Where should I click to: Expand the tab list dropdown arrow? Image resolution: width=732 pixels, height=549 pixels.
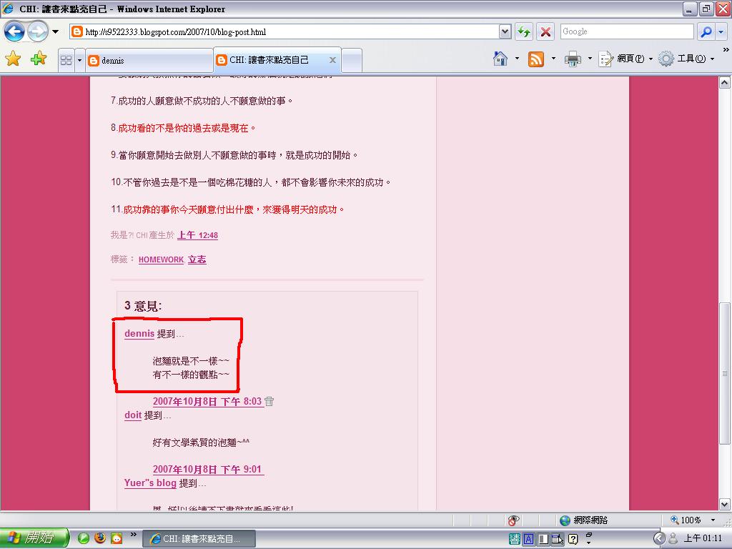click(79, 60)
